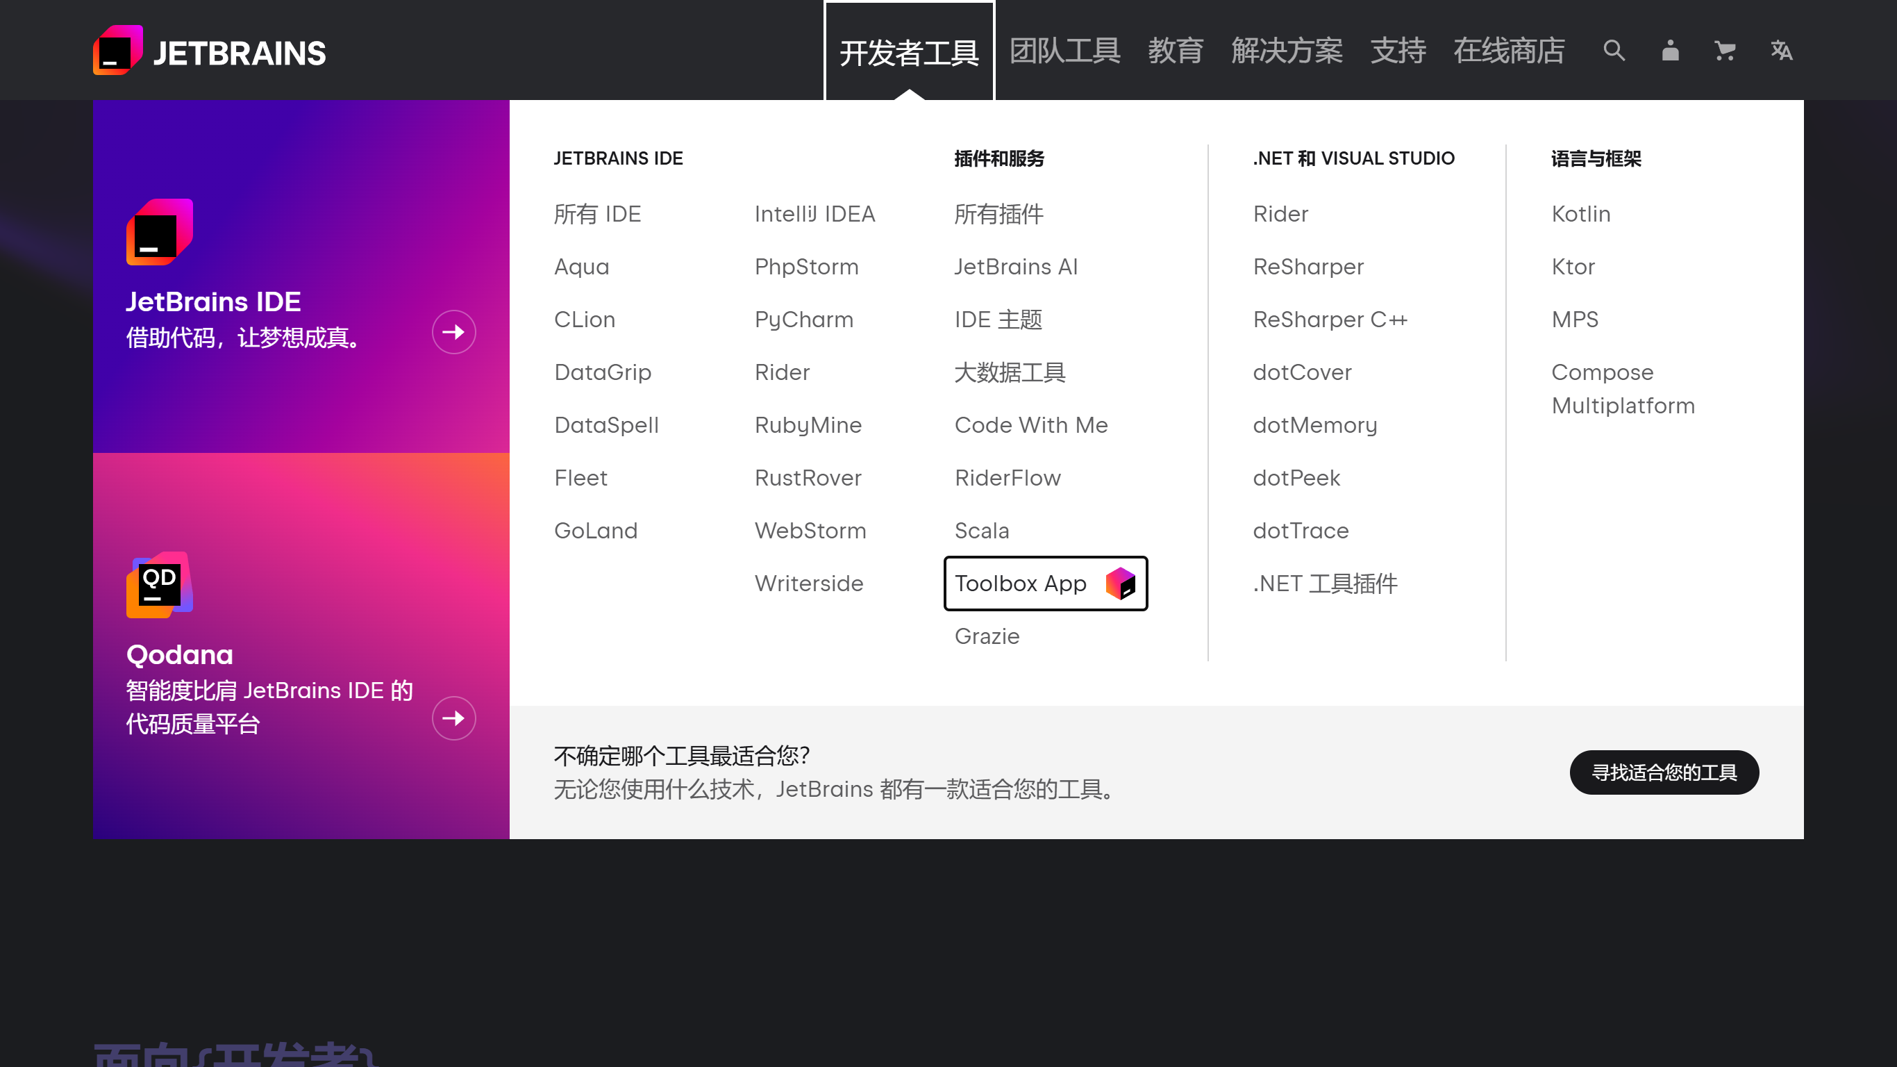Image resolution: width=1897 pixels, height=1067 pixels.
Task: Open the user account icon
Action: [1670, 50]
